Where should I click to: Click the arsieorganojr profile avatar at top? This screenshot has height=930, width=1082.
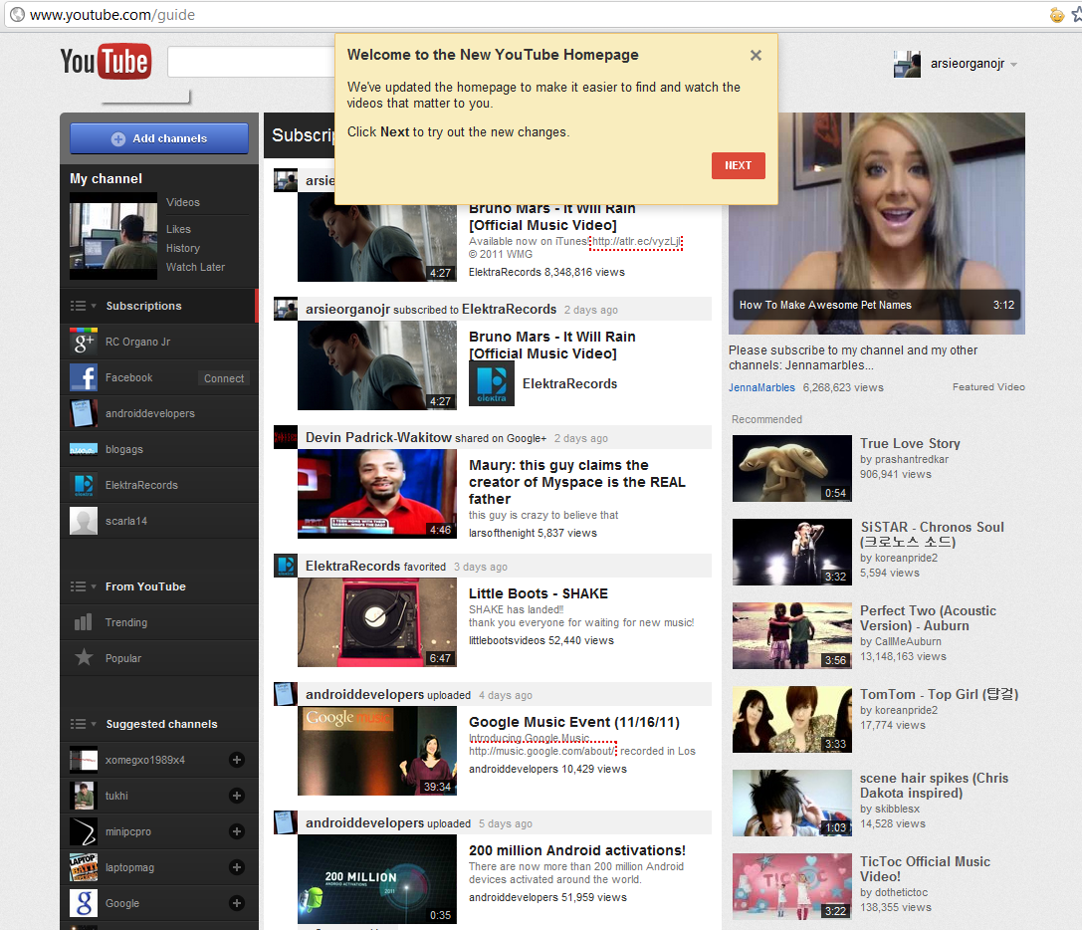(x=907, y=64)
